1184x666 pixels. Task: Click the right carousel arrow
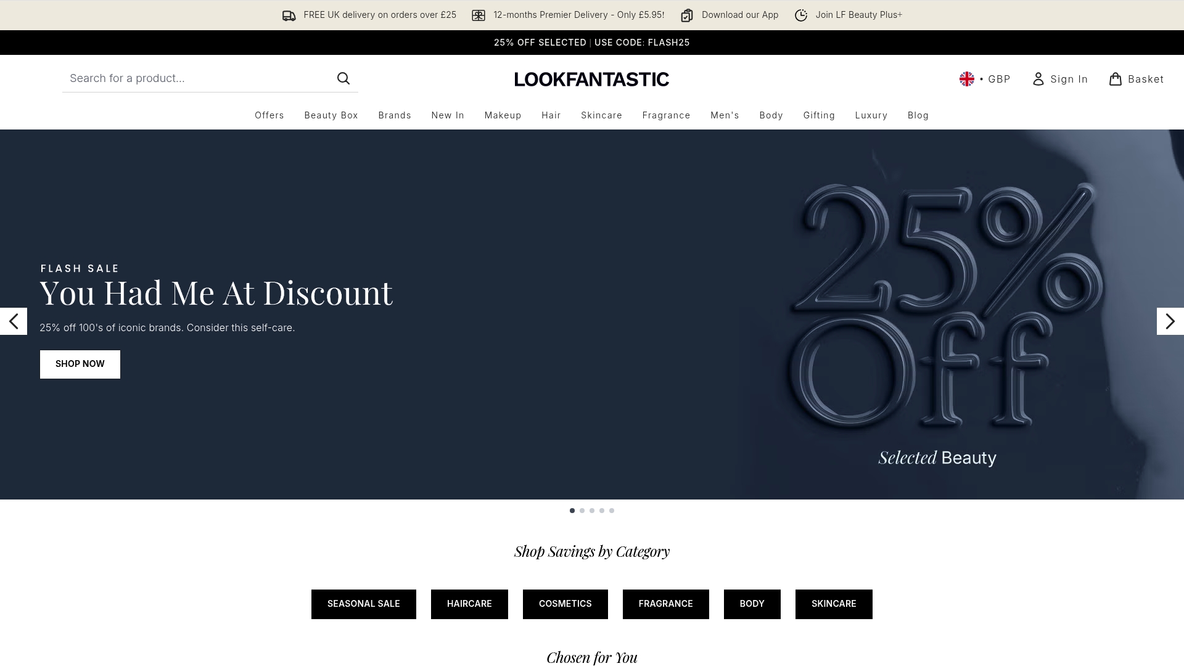tap(1170, 321)
